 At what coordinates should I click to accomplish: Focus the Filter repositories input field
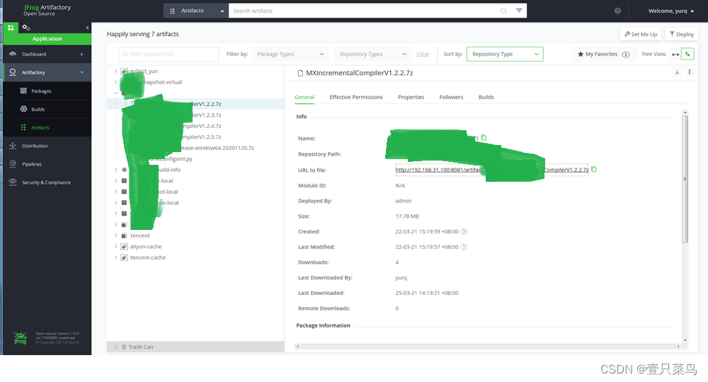[169, 54]
